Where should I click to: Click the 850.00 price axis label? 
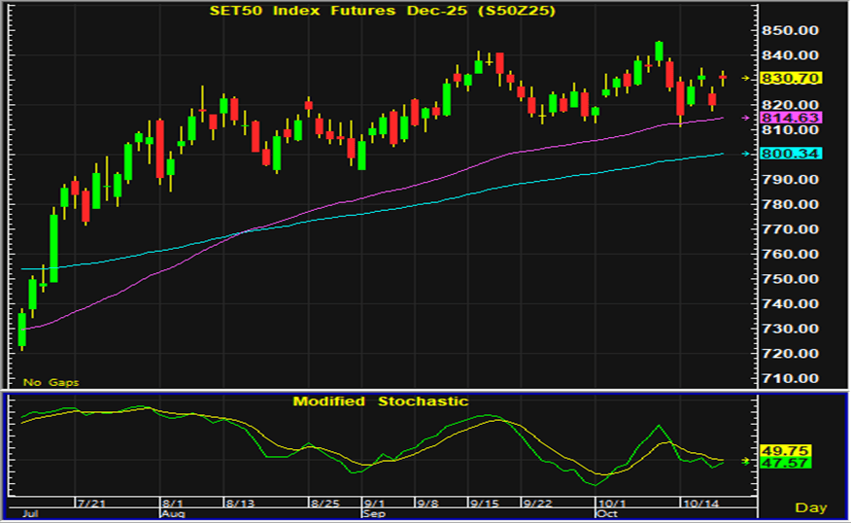coord(793,30)
